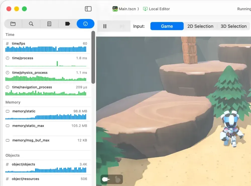Click the Memory section header
Image resolution: width=251 pixels, height=186 pixels.
click(13, 102)
